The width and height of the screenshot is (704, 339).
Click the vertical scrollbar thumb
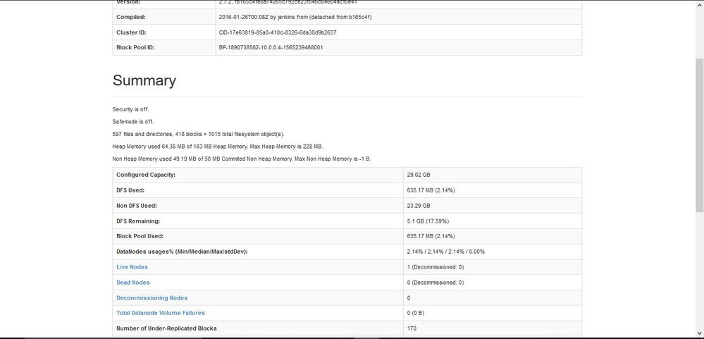click(x=699, y=135)
